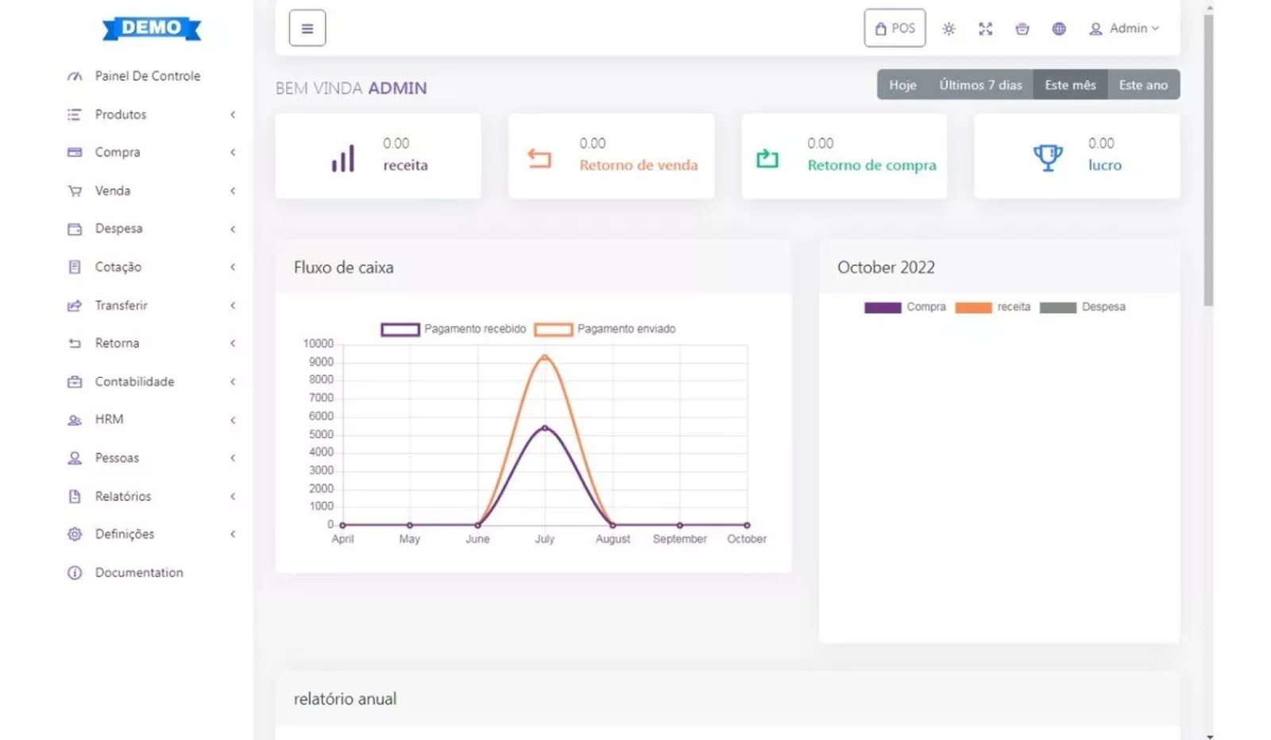Toggle light/dark theme sun icon
The height and width of the screenshot is (740, 1271).
[948, 29]
